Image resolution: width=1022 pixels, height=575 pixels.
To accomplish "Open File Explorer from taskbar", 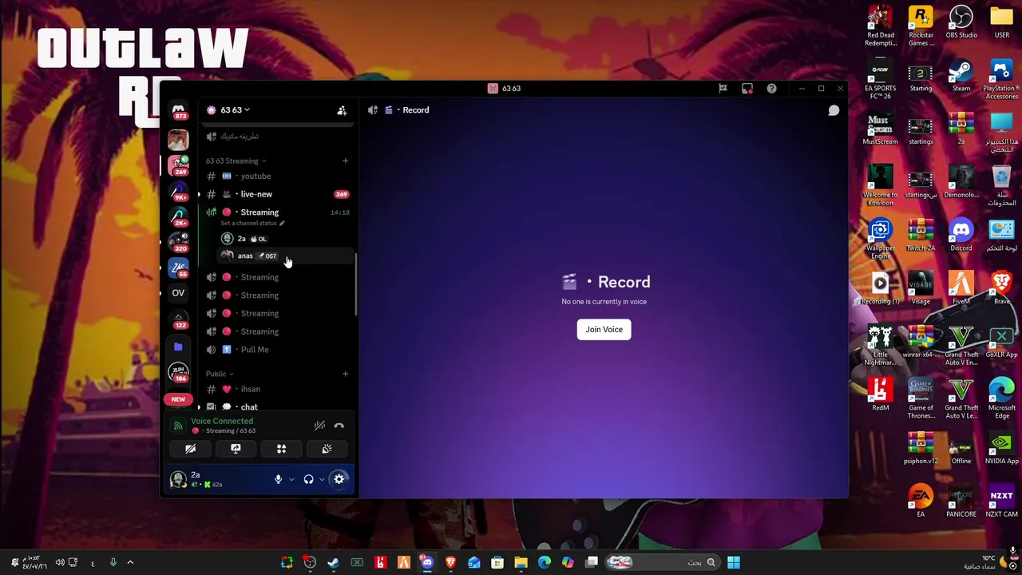I will 521,563.
